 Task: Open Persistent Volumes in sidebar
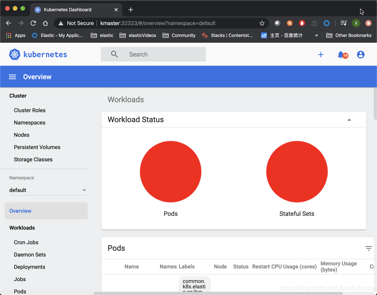37,147
